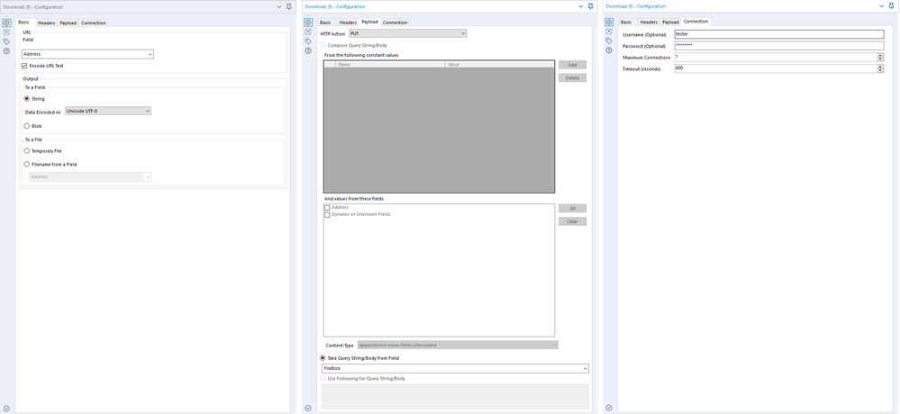Switch to the Payload tab in the Connection panel
The image size is (900, 414).
pos(670,22)
